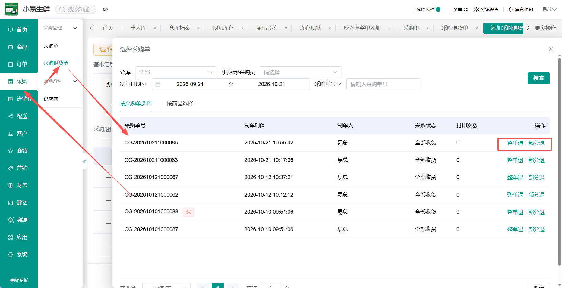Click the 请输入采购单号 input field
The width and height of the screenshot is (562, 288).
(x=383, y=84)
